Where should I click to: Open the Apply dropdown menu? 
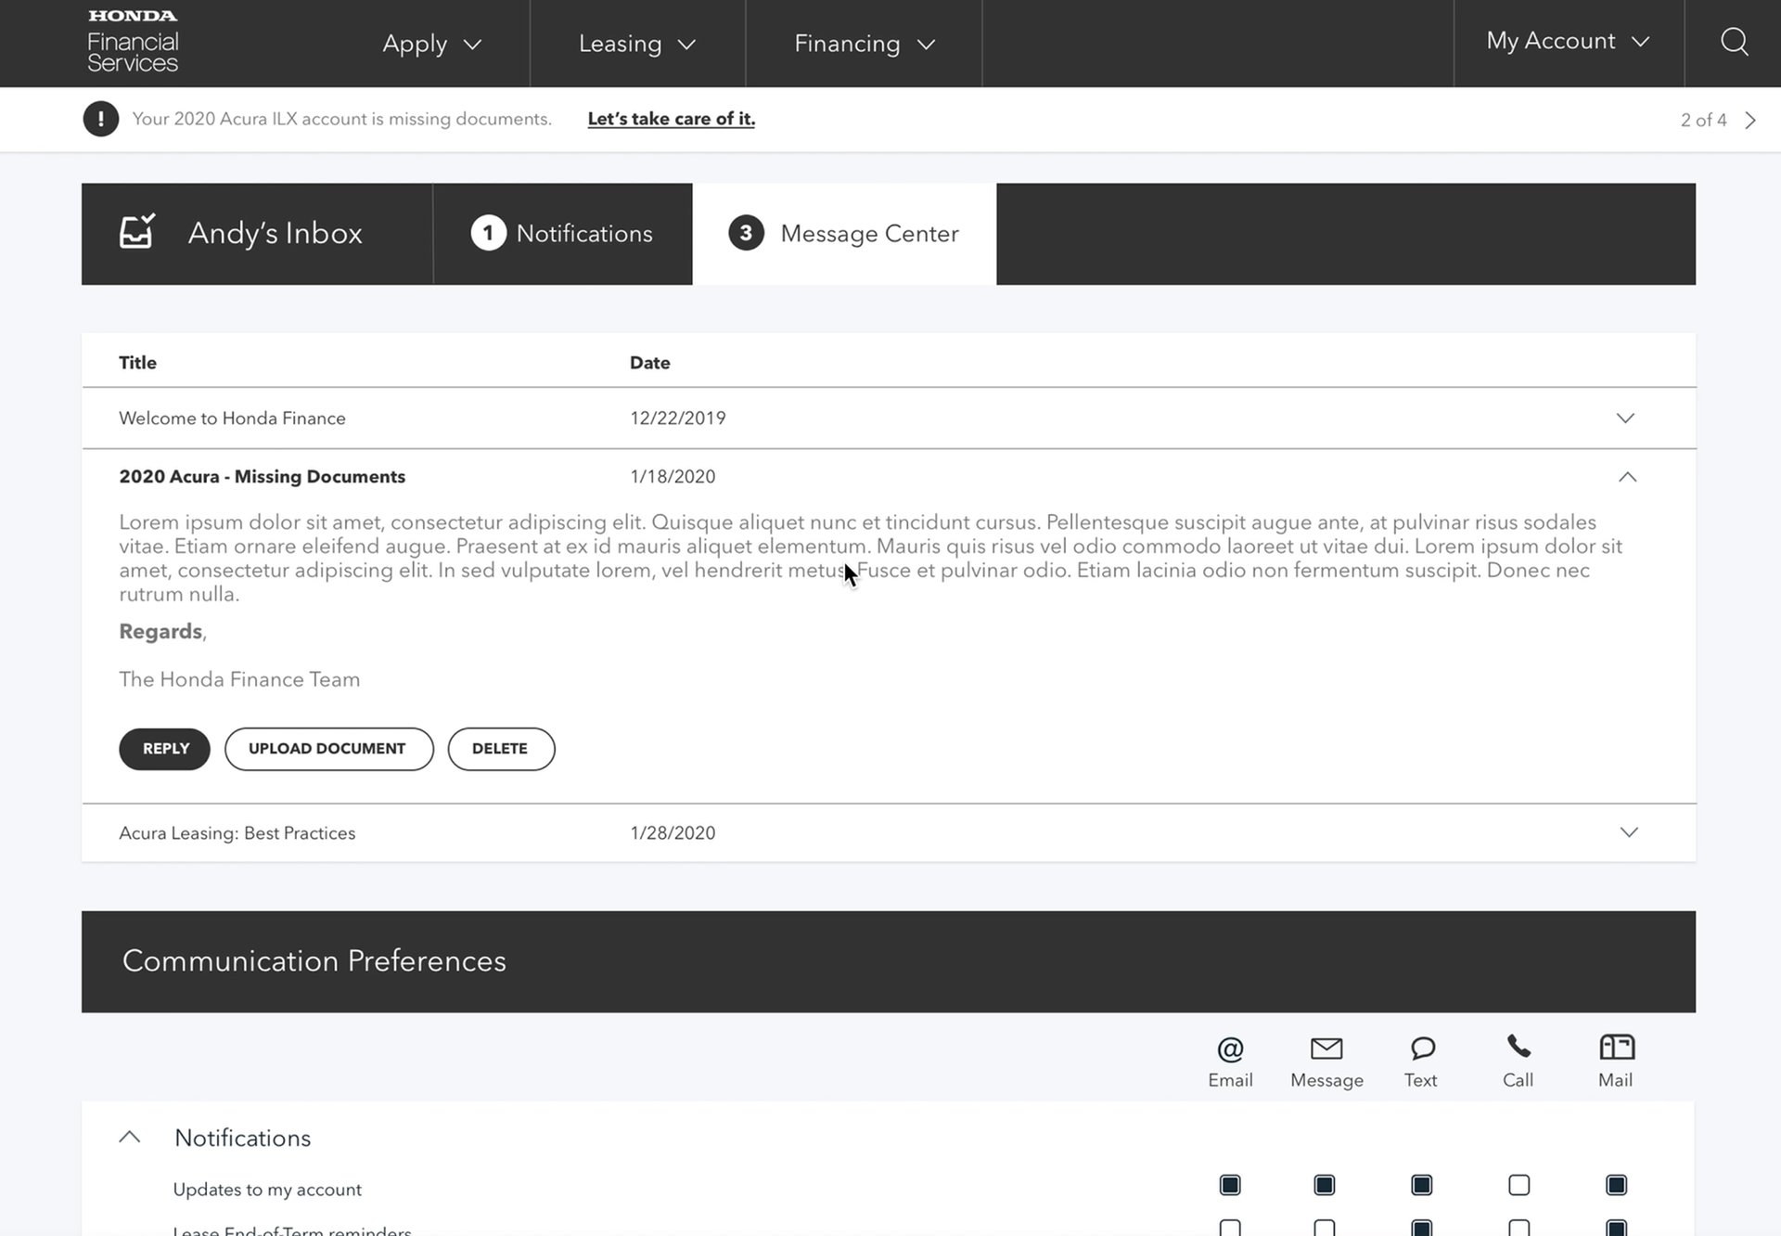(x=432, y=44)
